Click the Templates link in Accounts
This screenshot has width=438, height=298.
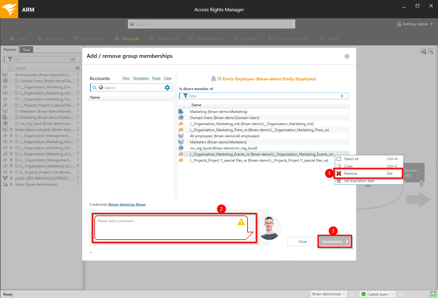click(141, 78)
